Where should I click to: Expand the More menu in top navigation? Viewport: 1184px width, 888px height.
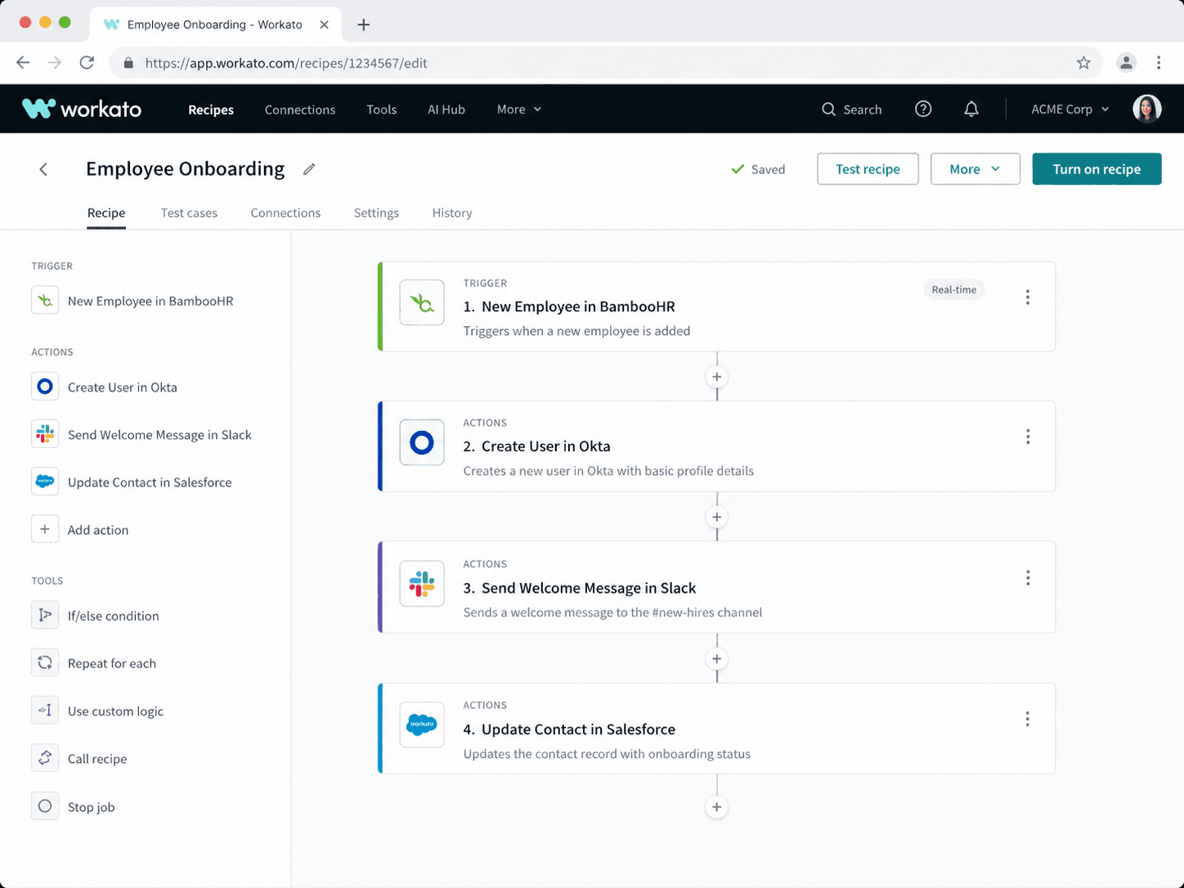pyautogui.click(x=519, y=109)
